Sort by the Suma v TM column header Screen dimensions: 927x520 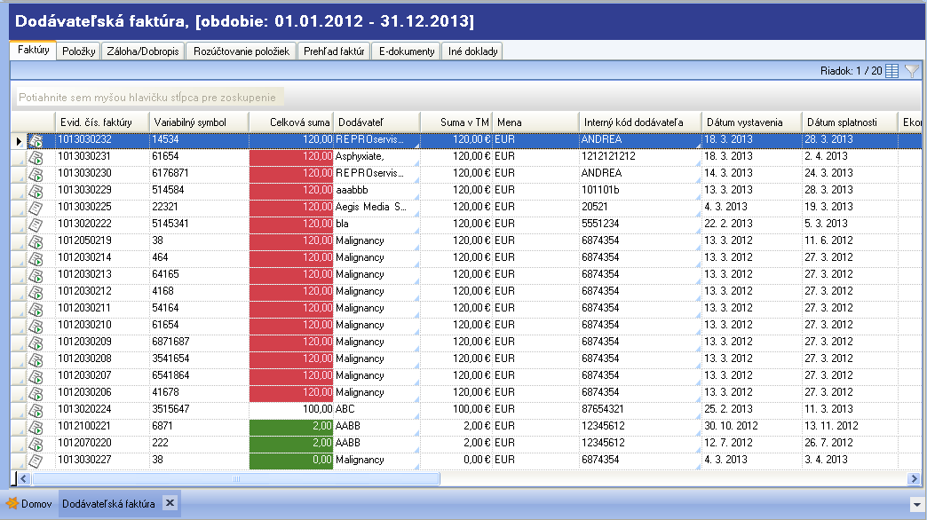coord(456,122)
